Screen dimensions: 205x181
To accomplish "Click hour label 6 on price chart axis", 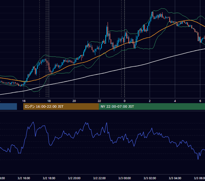I will [x=200, y=101].
